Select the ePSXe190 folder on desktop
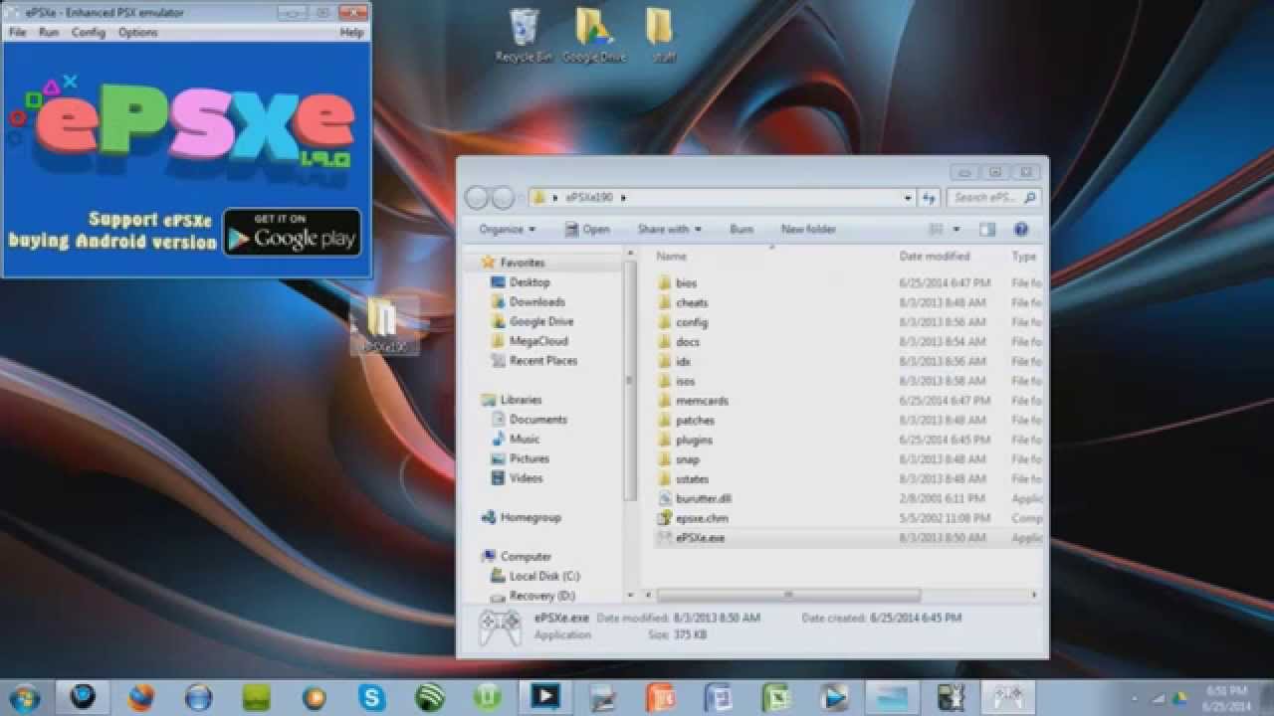 (383, 326)
